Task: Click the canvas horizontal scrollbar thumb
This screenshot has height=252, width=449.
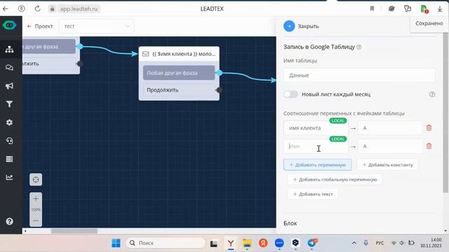Action: (x=74, y=231)
